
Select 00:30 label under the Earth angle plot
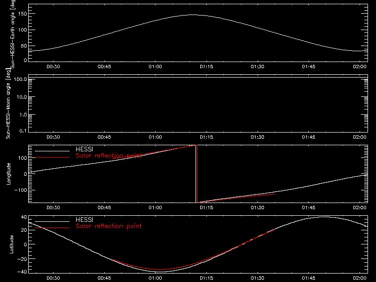coord(53,66)
